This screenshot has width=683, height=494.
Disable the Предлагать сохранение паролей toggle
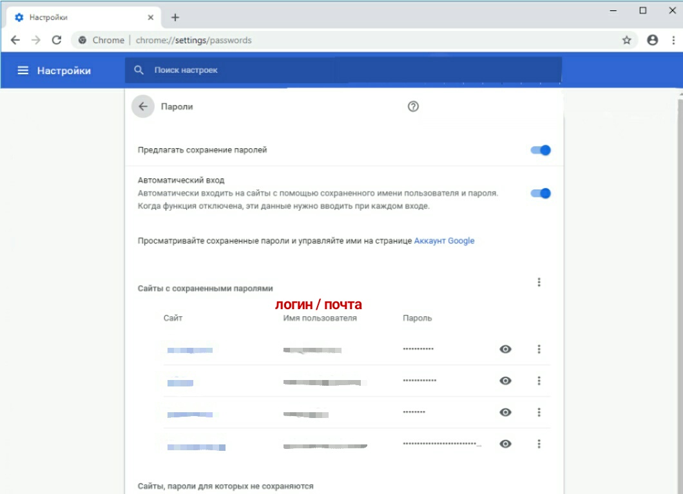coord(541,150)
